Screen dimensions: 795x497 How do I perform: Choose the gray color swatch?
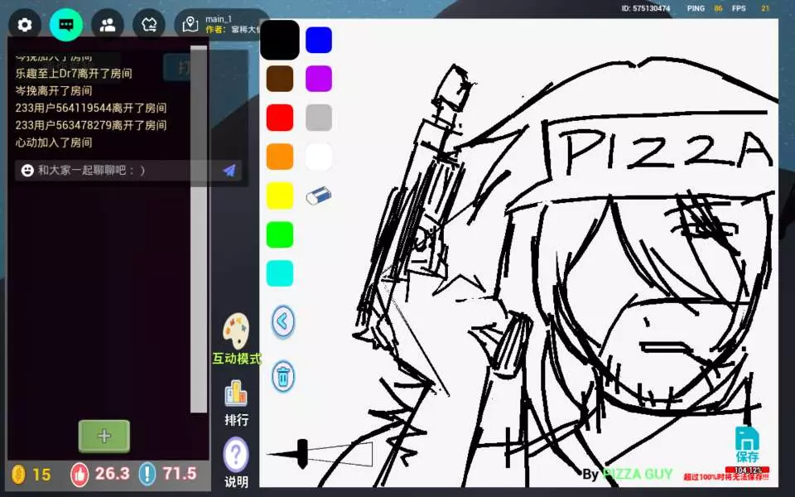click(319, 118)
